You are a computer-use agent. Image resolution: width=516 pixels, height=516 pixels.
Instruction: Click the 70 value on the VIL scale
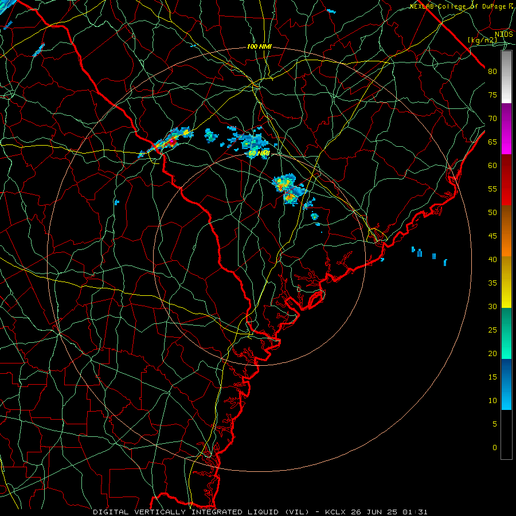point(492,119)
